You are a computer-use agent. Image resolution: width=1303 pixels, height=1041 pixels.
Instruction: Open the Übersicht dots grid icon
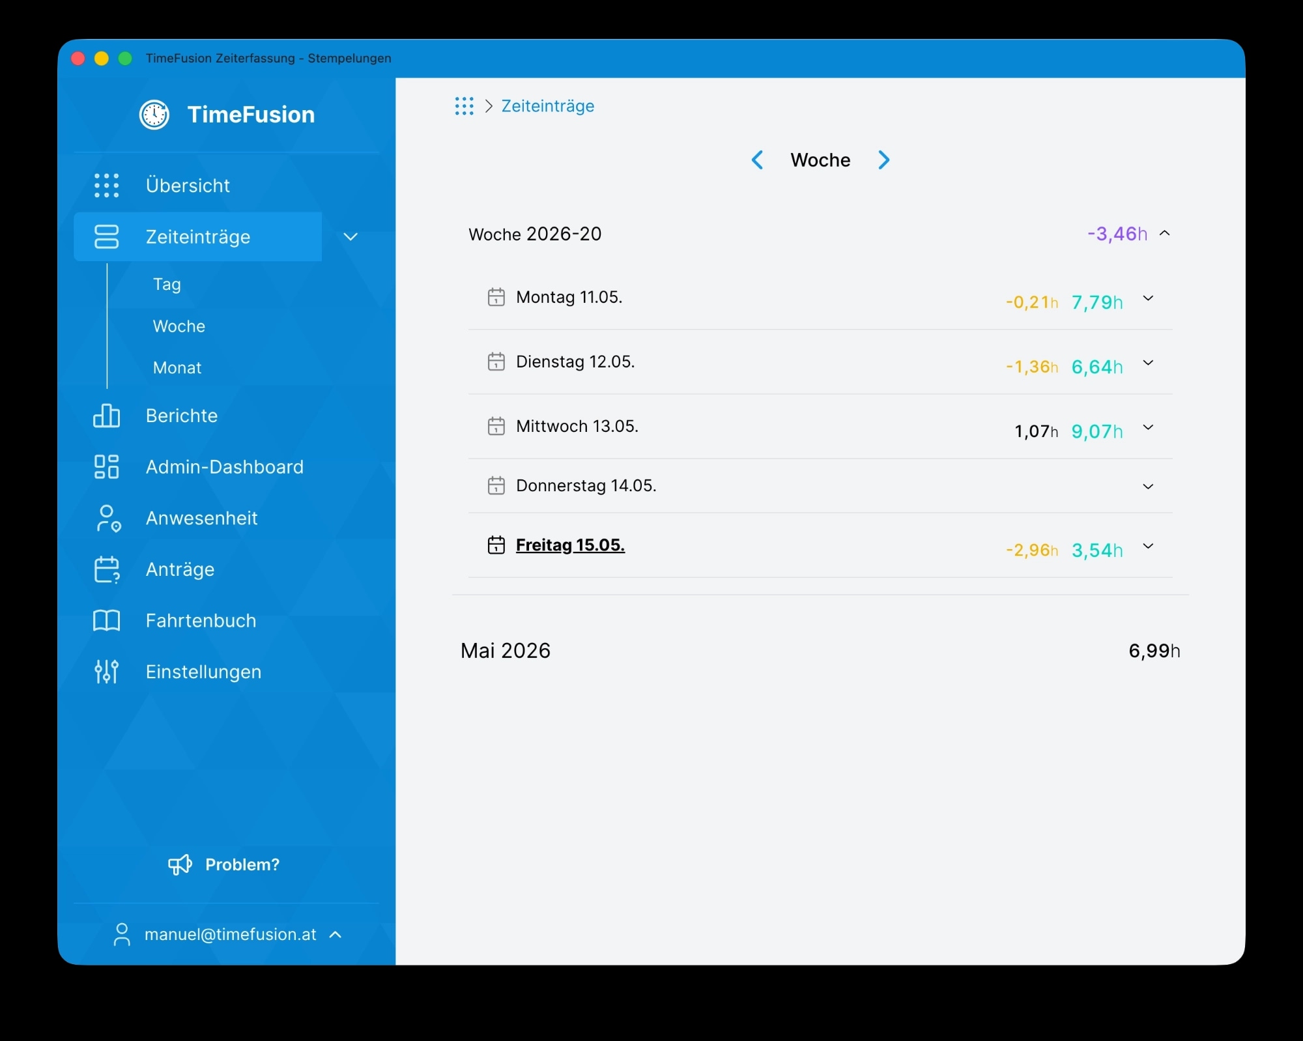click(107, 186)
